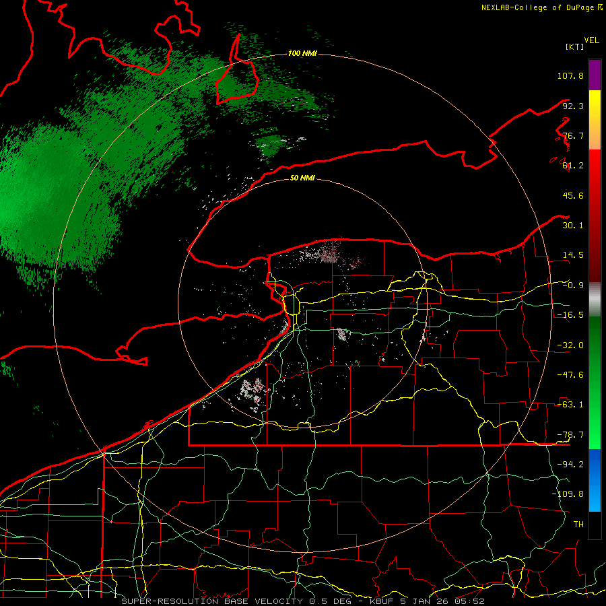The width and height of the screenshot is (606, 606).
Task: Click the -78.7 velocity scale value
Action: [x=570, y=435]
